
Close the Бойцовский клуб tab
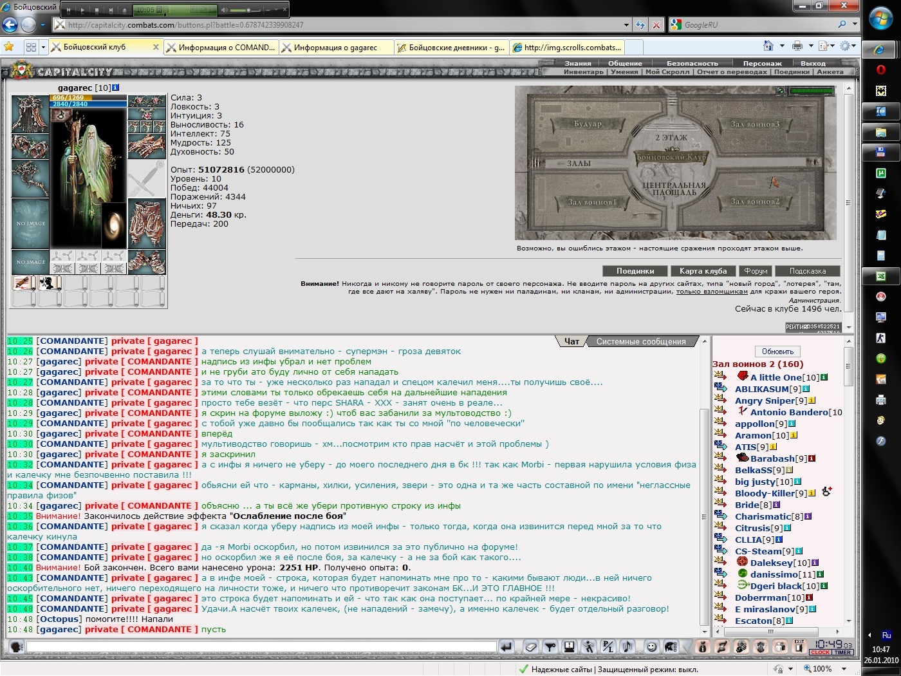[x=156, y=47]
